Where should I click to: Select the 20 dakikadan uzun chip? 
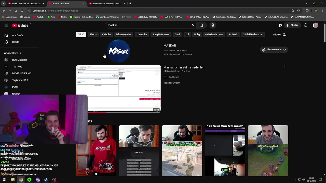coord(253,35)
